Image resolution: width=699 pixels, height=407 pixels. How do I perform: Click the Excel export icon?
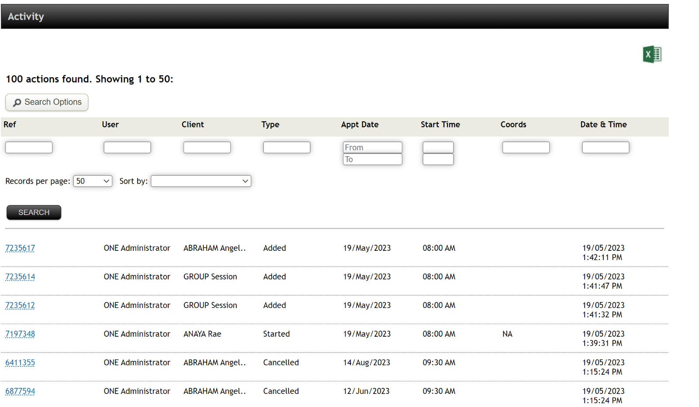coord(652,54)
